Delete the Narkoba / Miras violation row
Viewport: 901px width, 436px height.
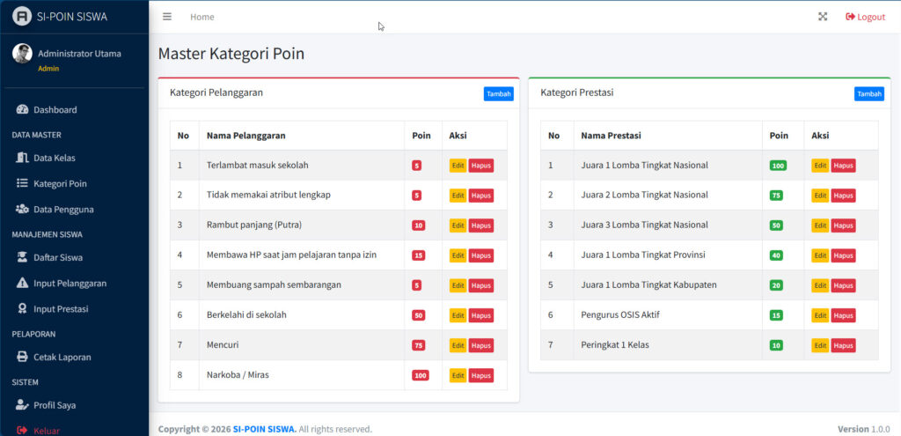(480, 375)
